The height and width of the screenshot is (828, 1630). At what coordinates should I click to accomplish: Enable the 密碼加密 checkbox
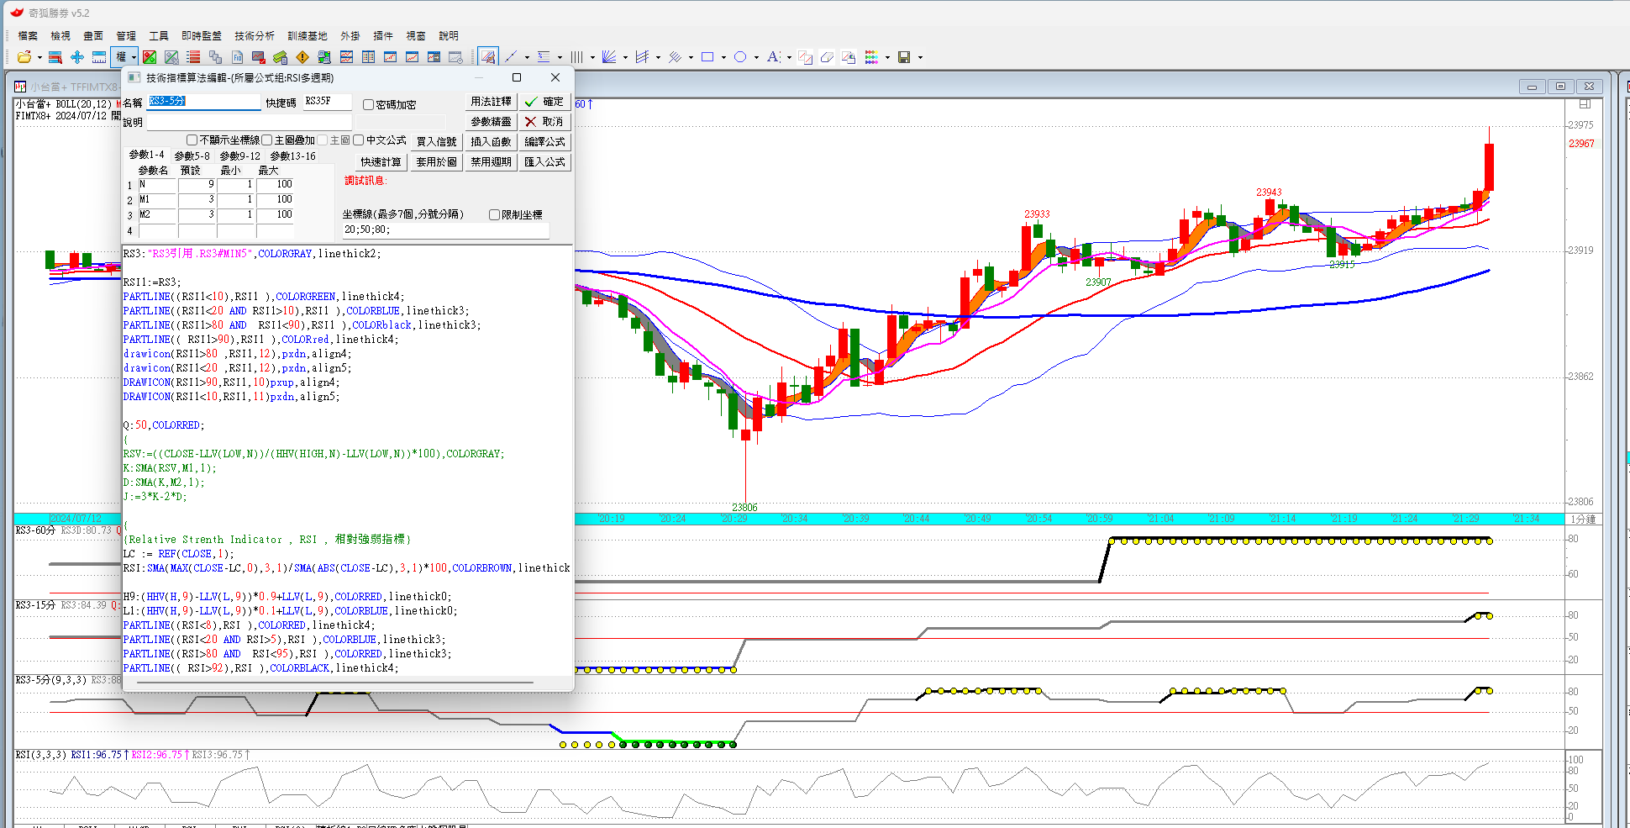pos(368,105)
